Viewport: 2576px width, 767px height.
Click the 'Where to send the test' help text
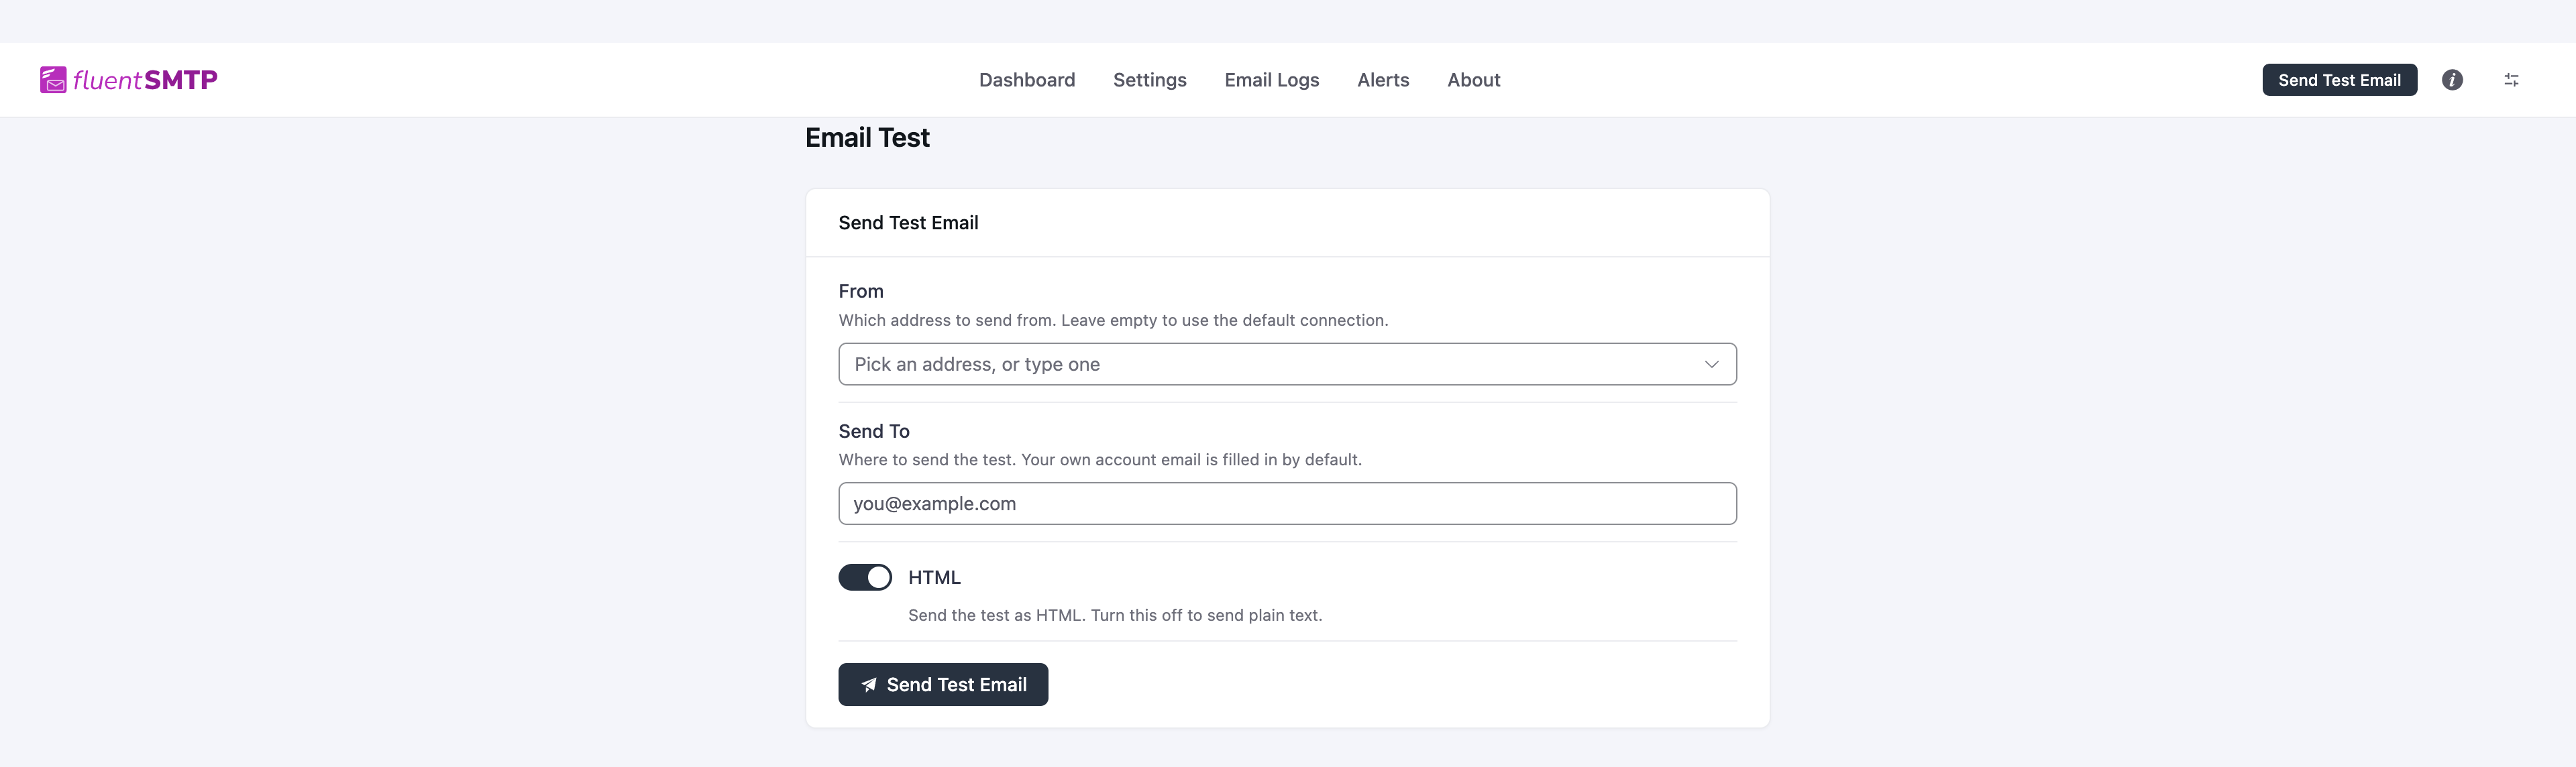pos(1100,460)
